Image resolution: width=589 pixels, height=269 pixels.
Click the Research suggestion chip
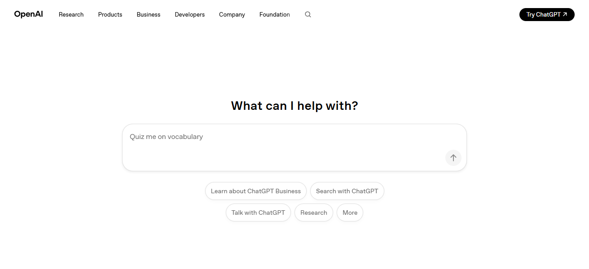tap(313, 213)
